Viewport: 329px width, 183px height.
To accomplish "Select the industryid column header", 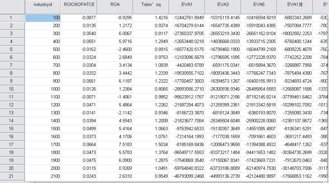I will (43, 5).
